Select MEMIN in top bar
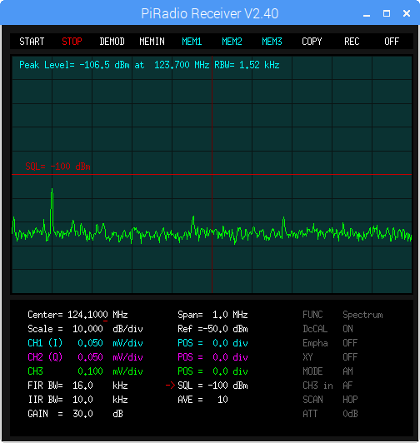 152,42
